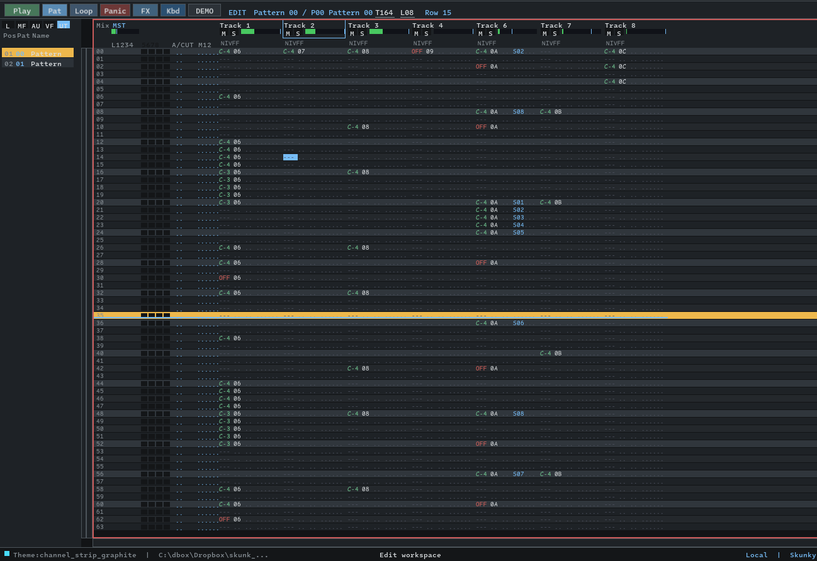Screen dimensions: 817x561
Task: Mute Track 3 with its M button
Action: coord(352,33)
